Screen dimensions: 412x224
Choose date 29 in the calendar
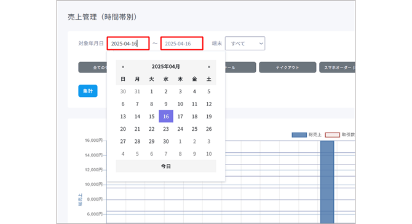pyautogui.click(x=152, y=141)
